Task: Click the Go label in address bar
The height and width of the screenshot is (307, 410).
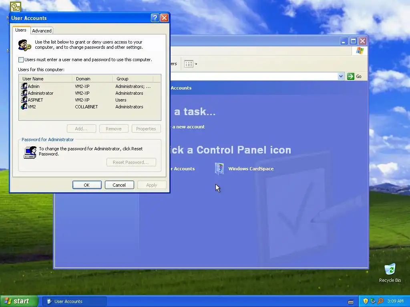Action: point(358,76)
